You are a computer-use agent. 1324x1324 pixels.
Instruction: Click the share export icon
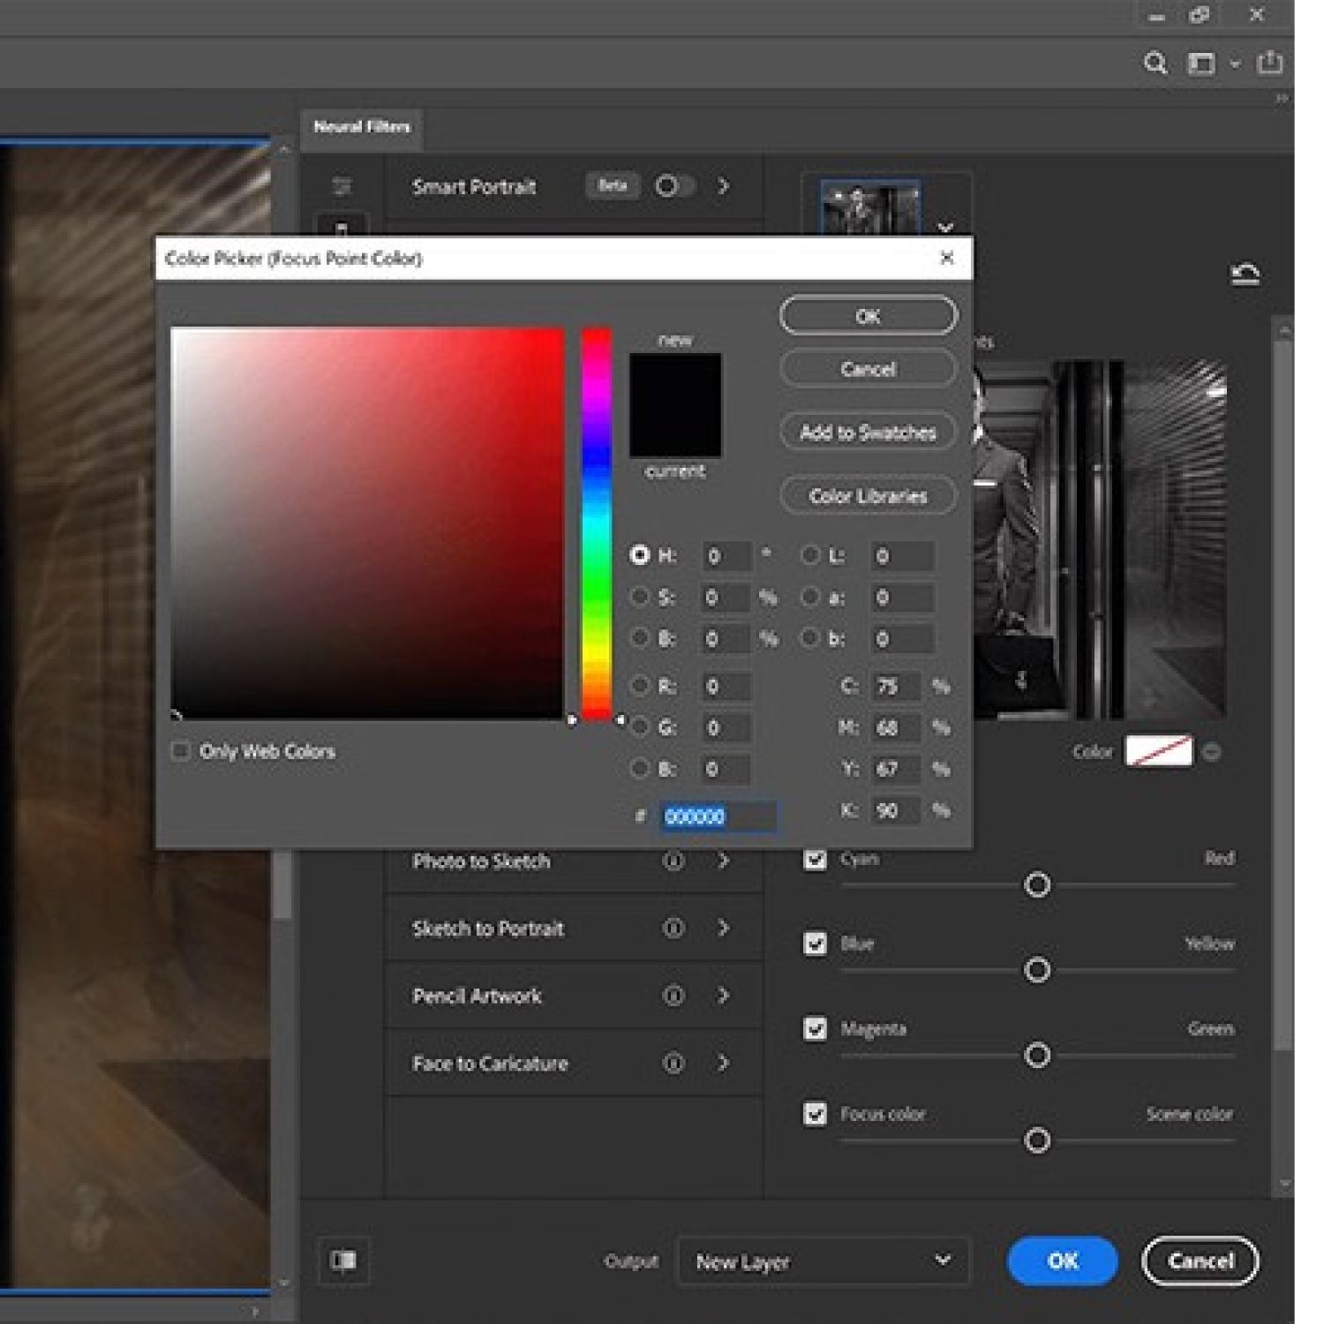(x=1270, y=63)
